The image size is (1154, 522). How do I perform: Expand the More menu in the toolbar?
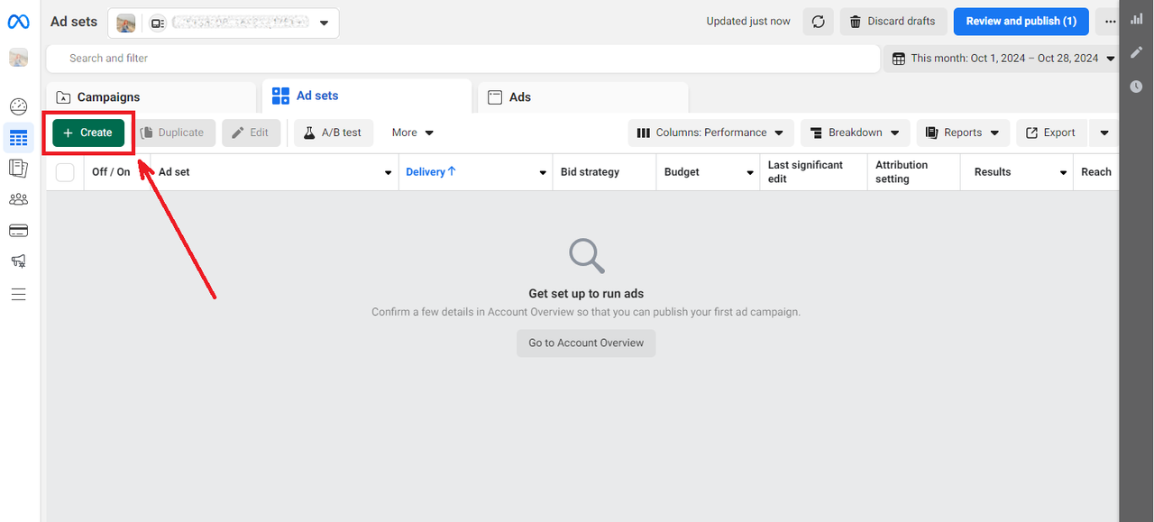coord(413,133)
